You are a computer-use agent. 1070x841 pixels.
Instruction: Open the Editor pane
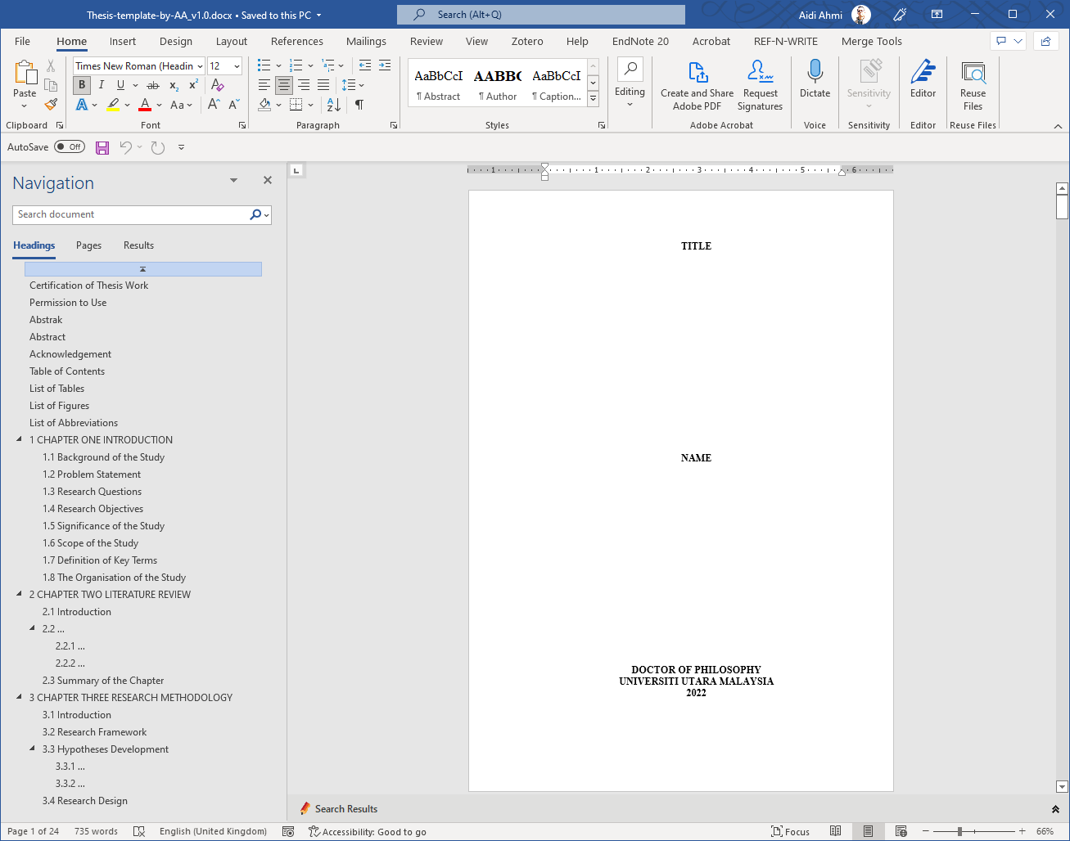(x=923, y=79)
